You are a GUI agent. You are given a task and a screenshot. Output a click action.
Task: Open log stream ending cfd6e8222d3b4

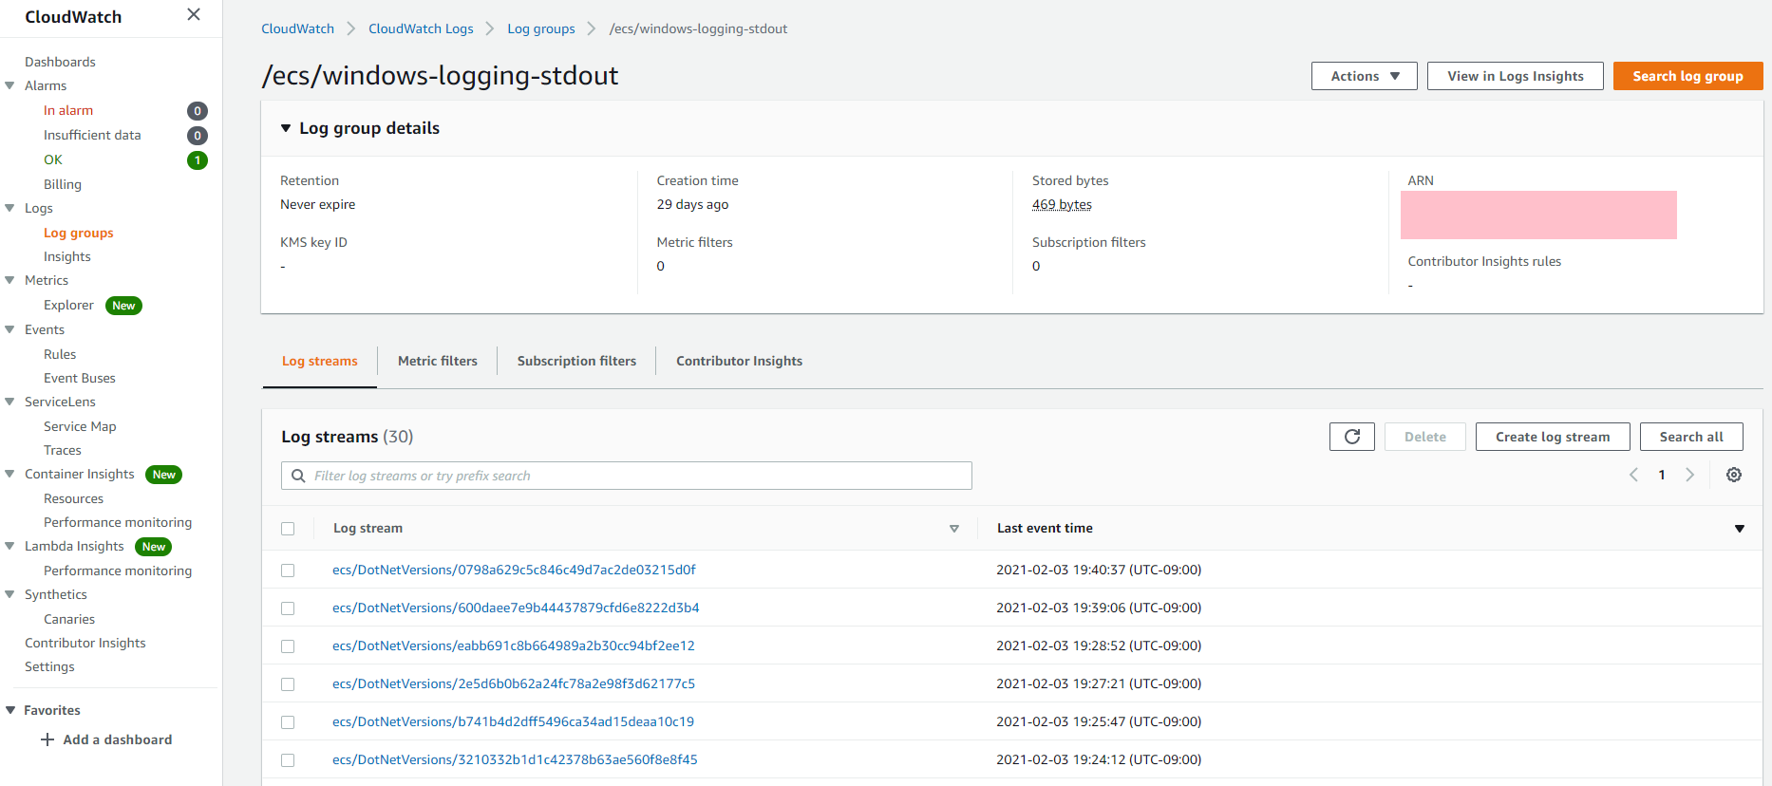pyautogui.click(x=516, y=608)
